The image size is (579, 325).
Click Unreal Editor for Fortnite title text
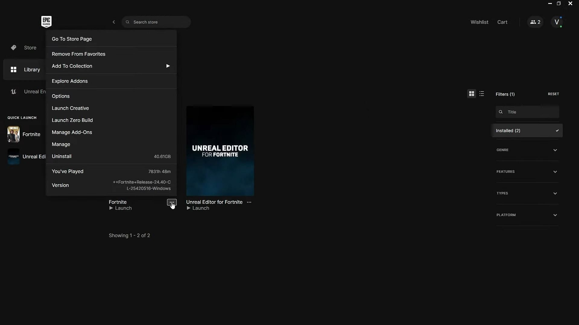click(214, 202)
